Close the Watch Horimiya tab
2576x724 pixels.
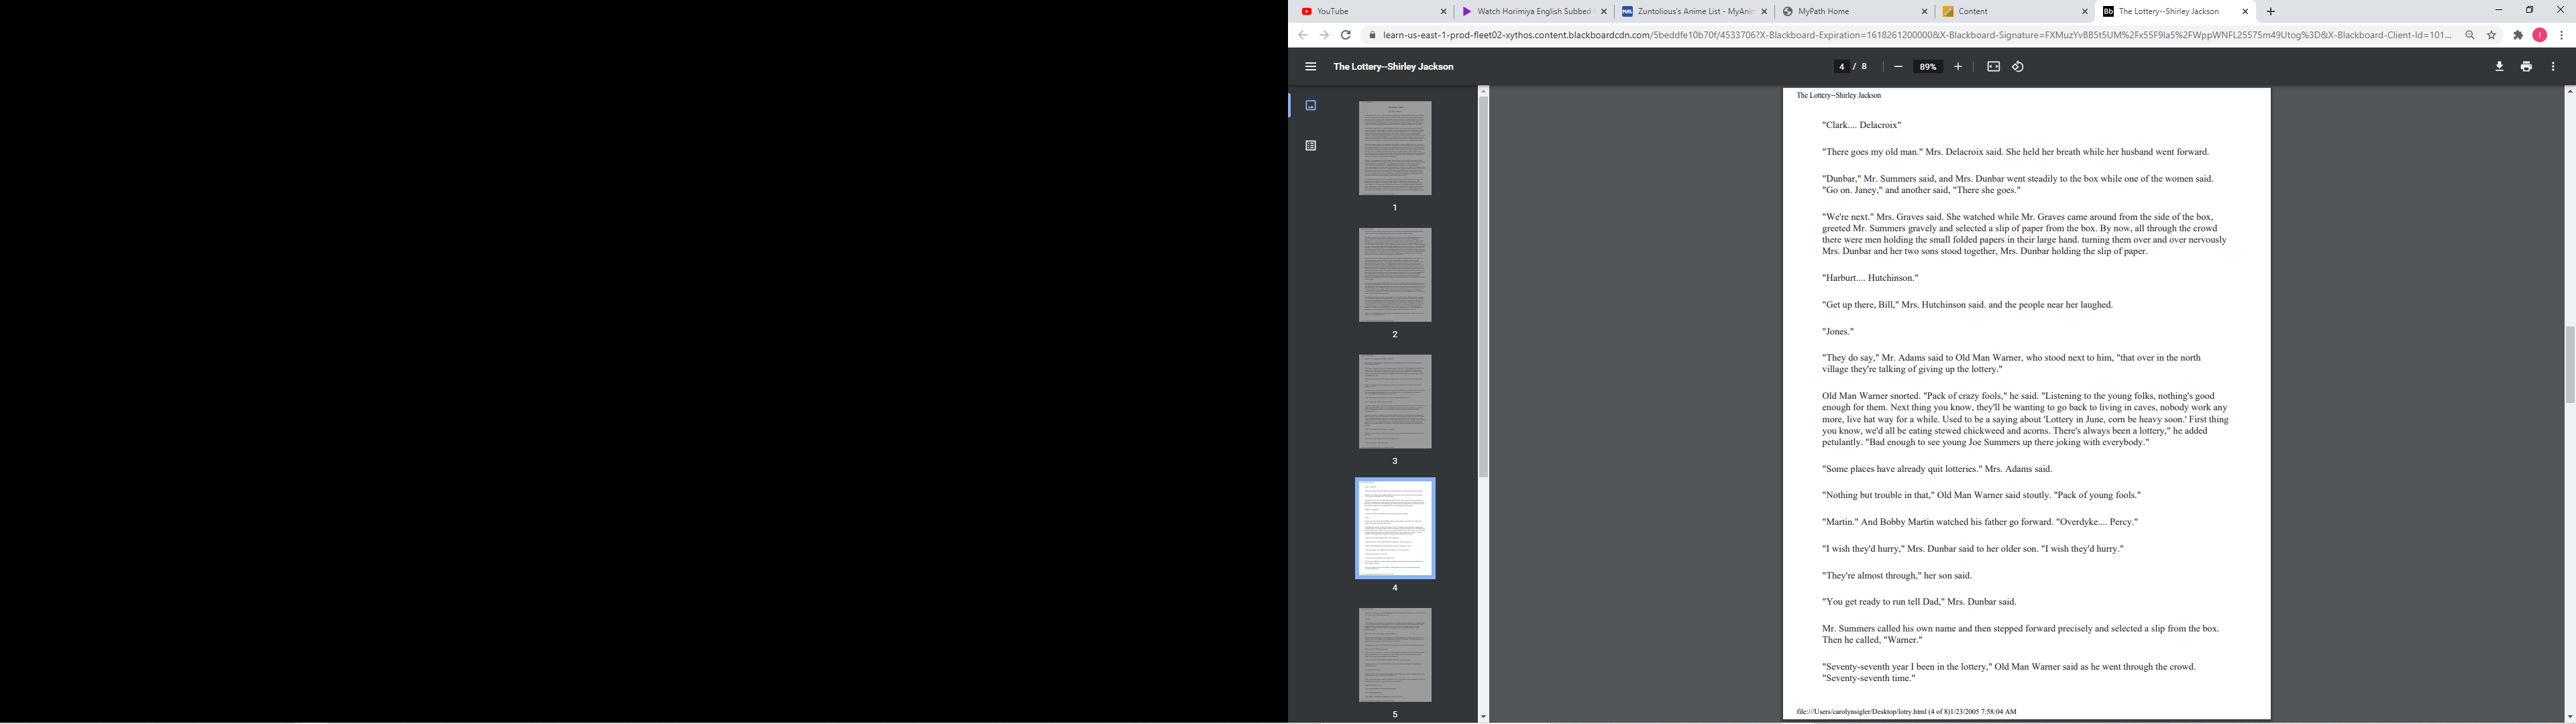[1604, 12]
